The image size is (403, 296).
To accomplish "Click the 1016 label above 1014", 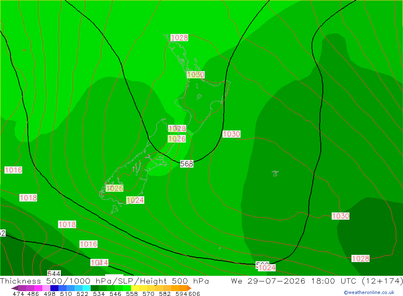I will pos(88,244).
